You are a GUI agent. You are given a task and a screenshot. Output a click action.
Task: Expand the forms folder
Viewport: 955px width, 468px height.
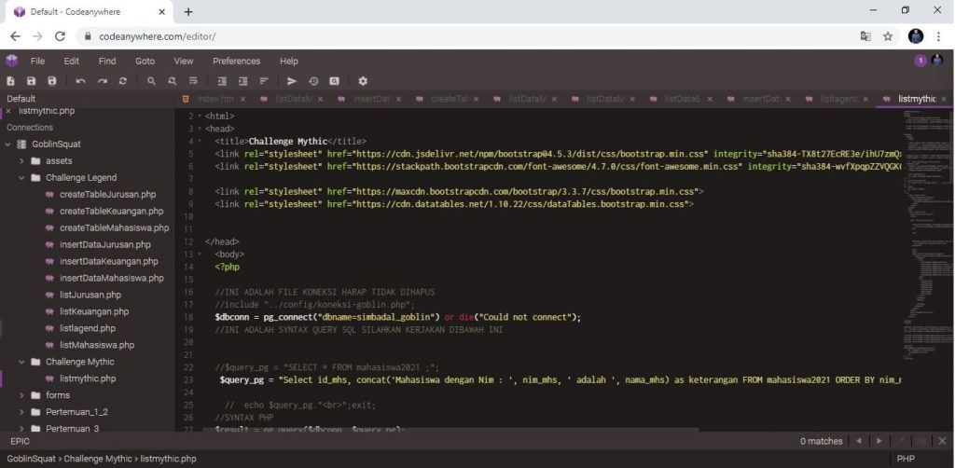pyautogui.click(x=21, y=395)
